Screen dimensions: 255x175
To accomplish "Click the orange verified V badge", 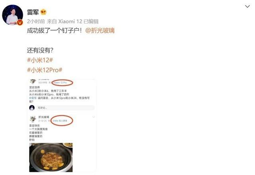I will tap(20, 22).
